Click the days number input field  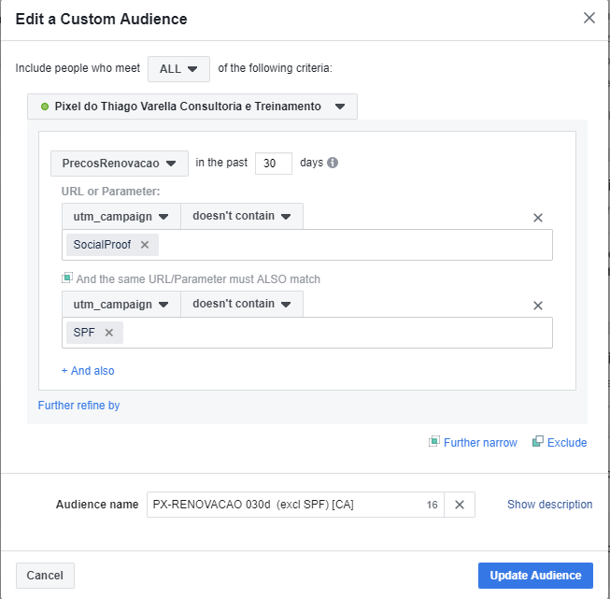(x=273, y=164)
